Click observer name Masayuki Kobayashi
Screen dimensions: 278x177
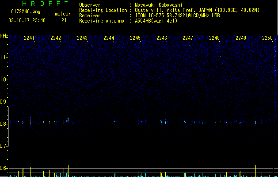pos(159,5)
